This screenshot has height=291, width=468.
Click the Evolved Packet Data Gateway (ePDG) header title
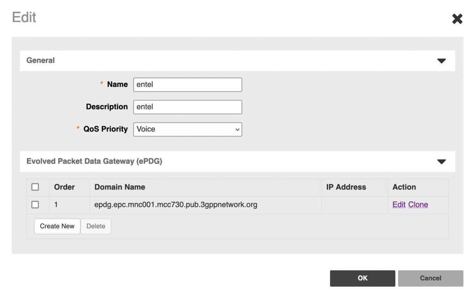click(94, 161)
